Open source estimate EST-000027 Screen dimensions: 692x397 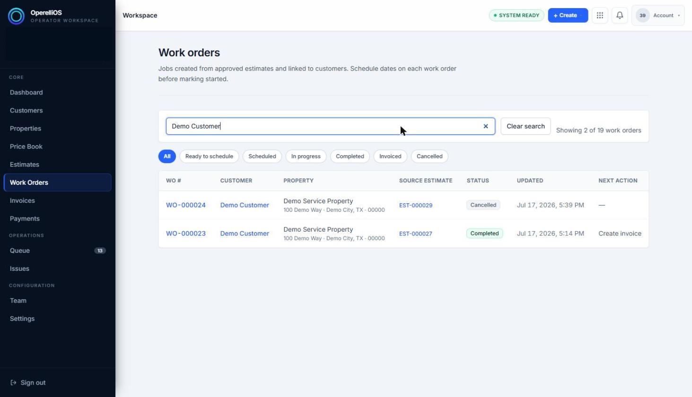pyautogui.click(x=416, y=233)
